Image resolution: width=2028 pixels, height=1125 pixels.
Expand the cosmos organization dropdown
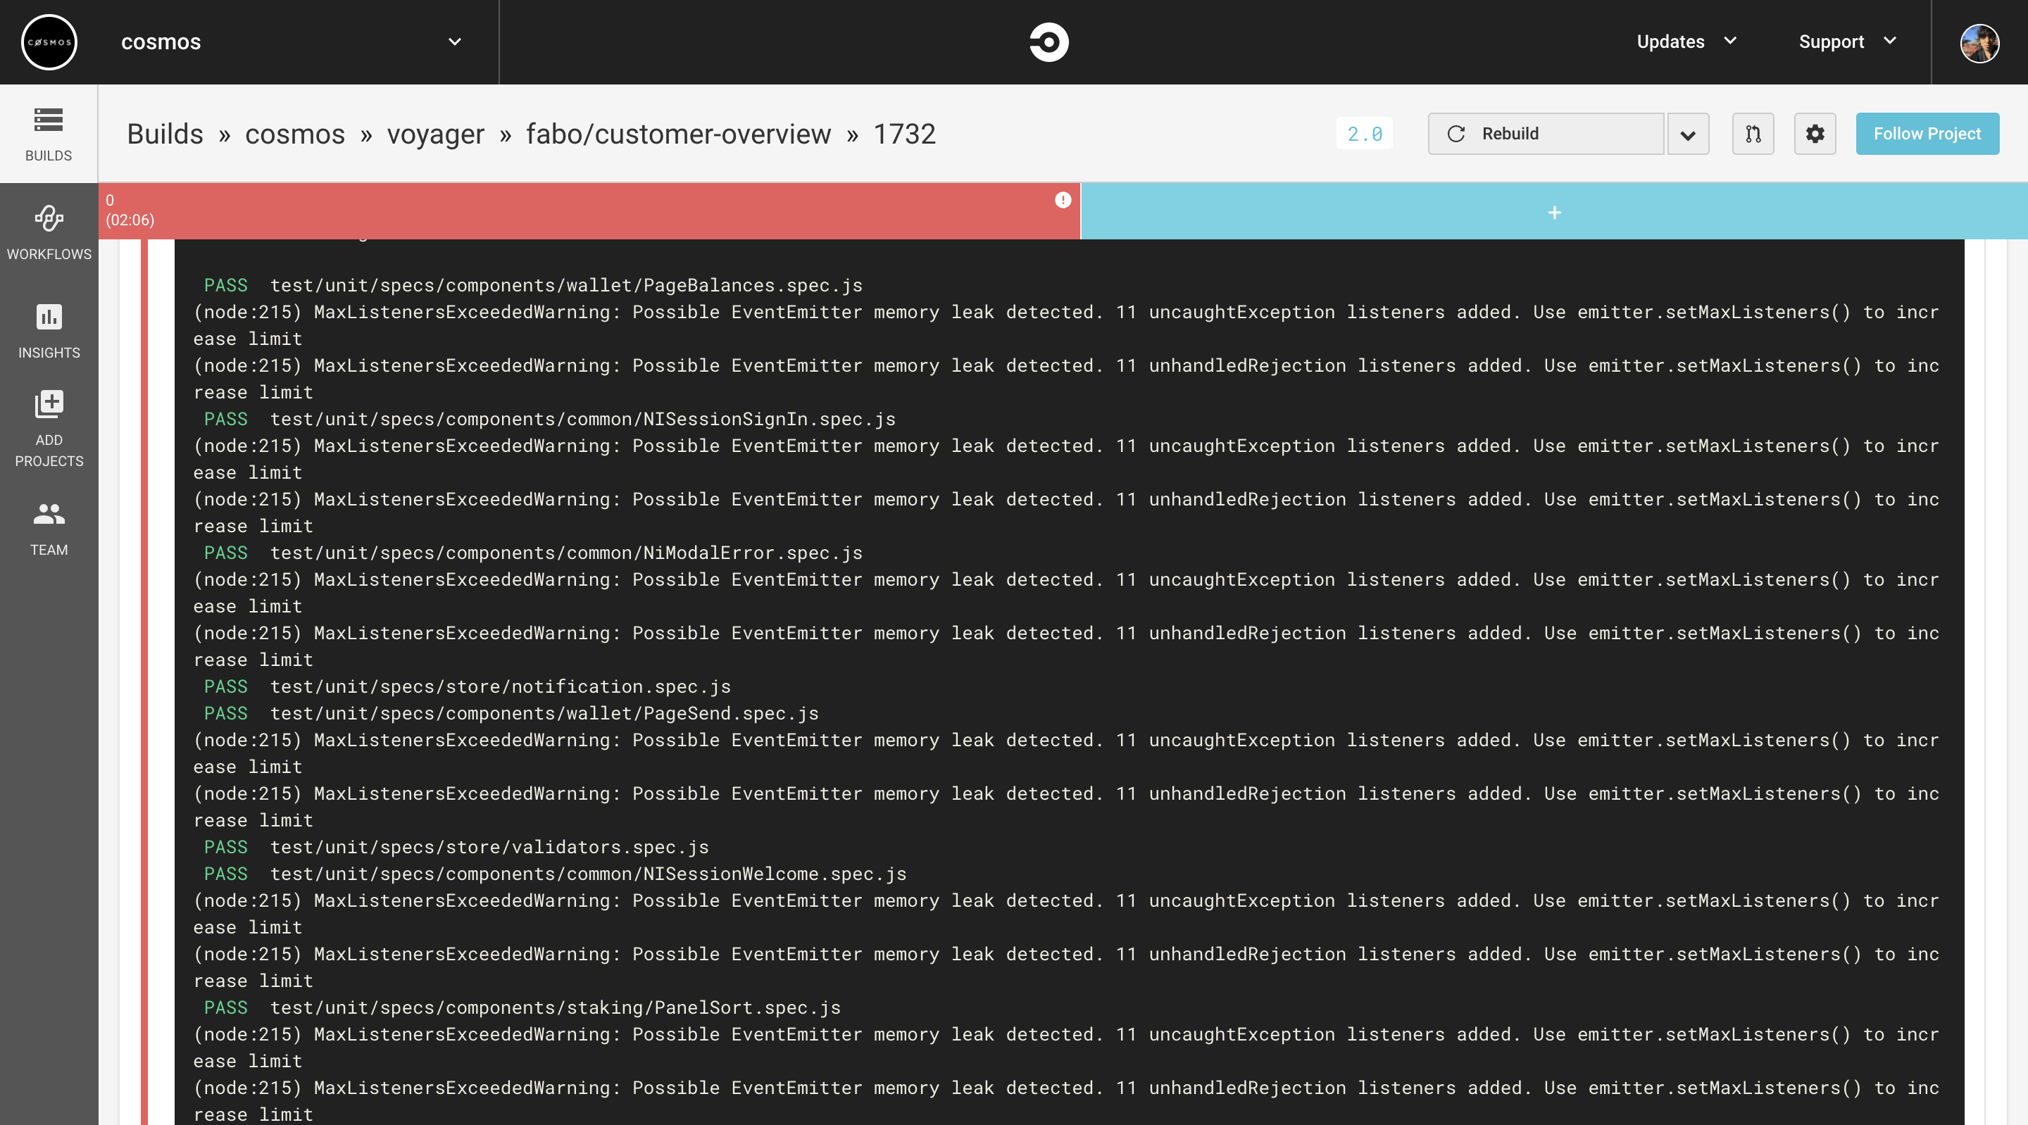454,42
